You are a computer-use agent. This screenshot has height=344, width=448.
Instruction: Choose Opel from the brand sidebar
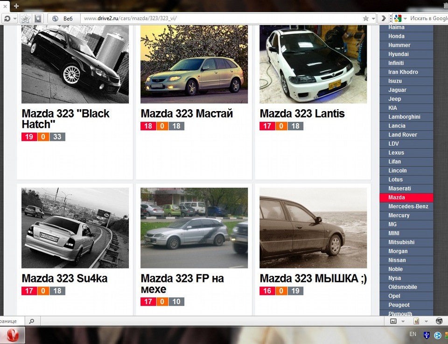point(406,296)
